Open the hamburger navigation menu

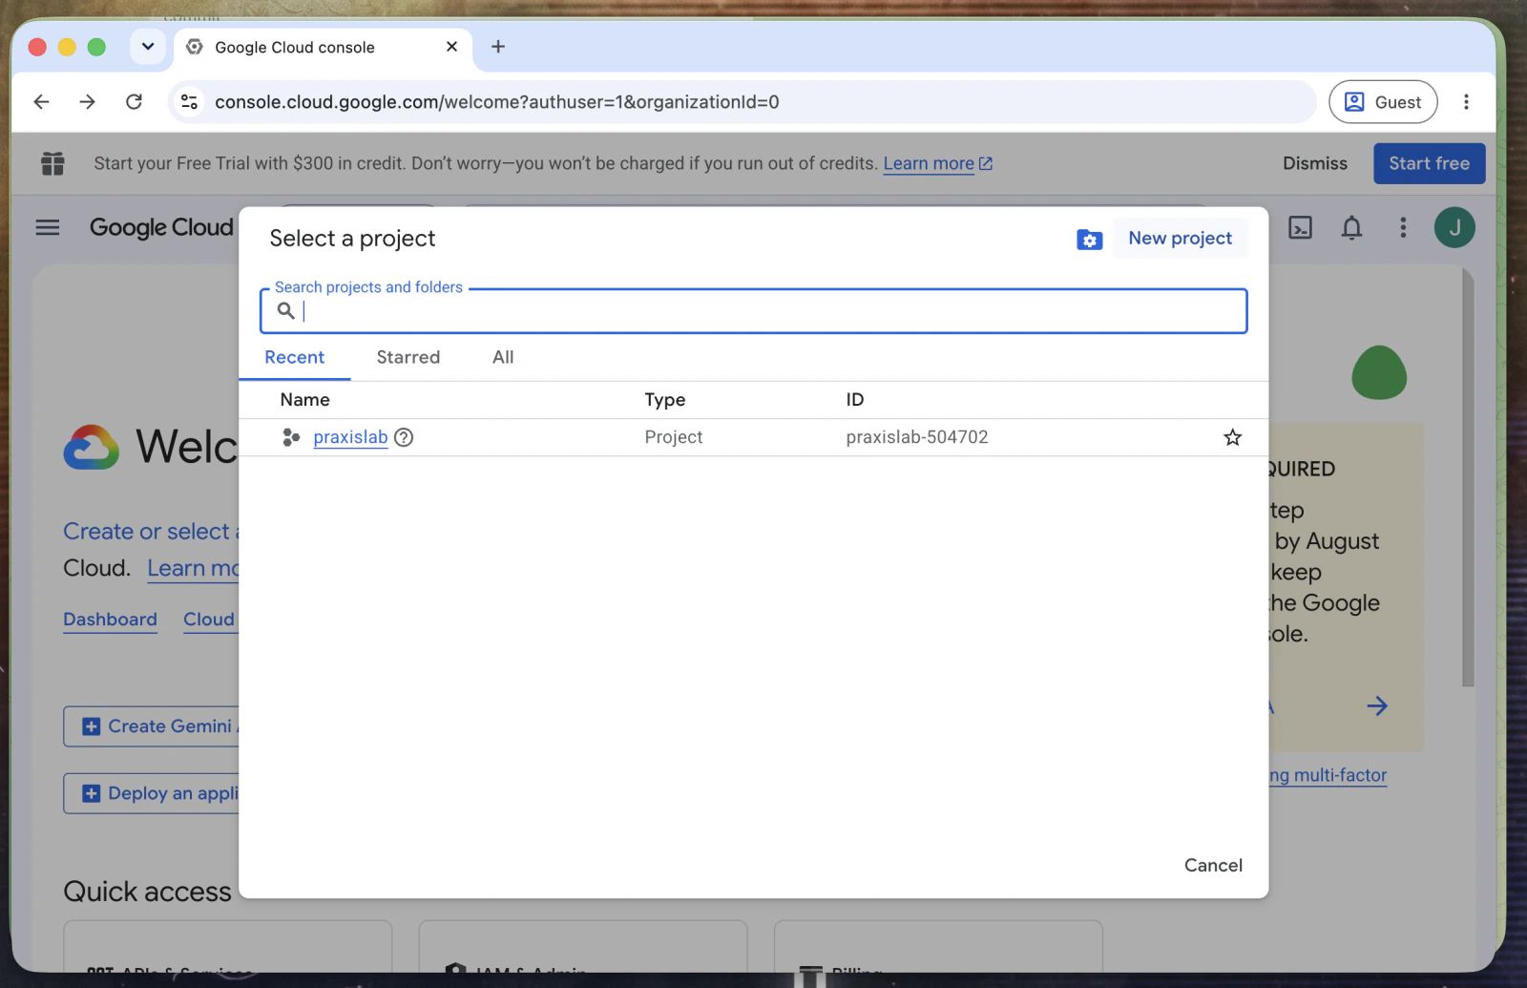(48, 227)
